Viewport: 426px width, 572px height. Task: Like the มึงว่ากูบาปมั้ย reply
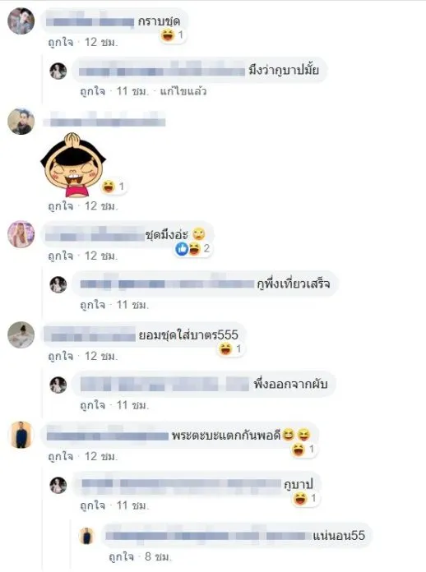click(93, 91)
